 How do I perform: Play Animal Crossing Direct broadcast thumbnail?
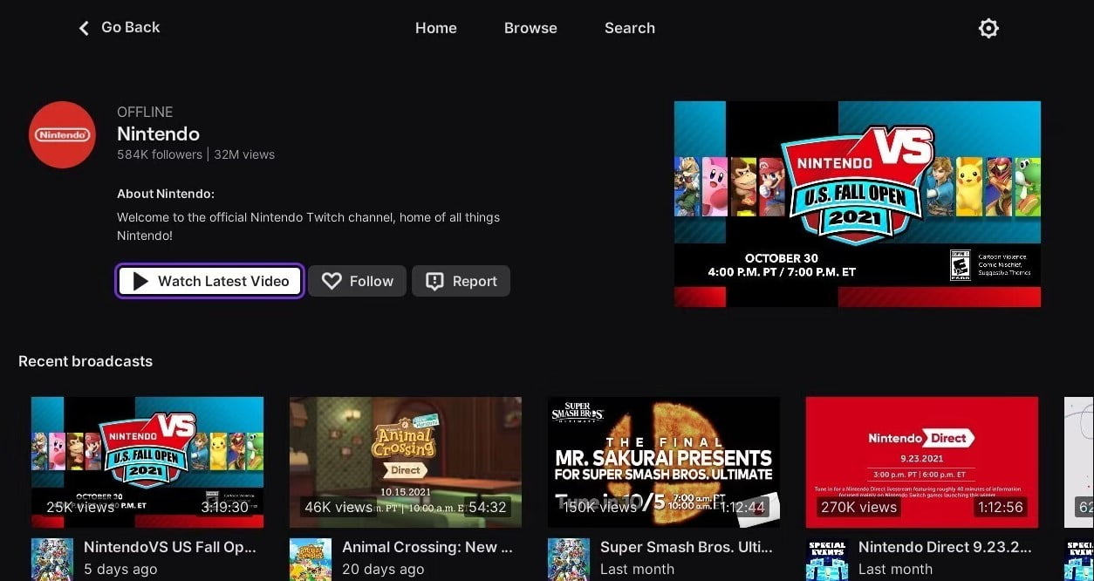click(x=406, y=462)
